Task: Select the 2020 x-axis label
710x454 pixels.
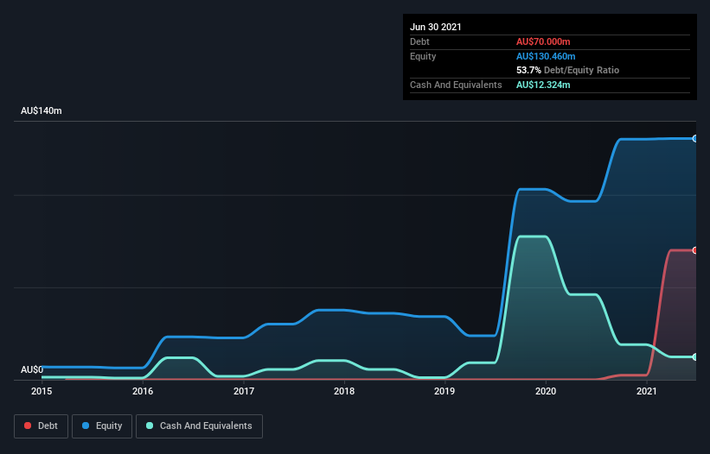Action: (x=546, y=391)
